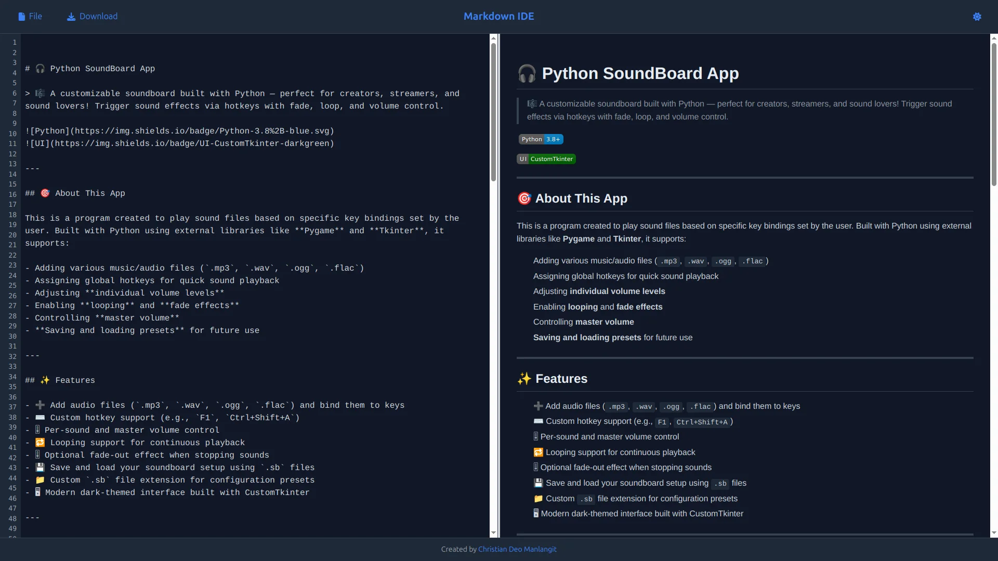Click '## About This App' in editor
Viewport: 998px width, 561px height.
click(75, 193)
